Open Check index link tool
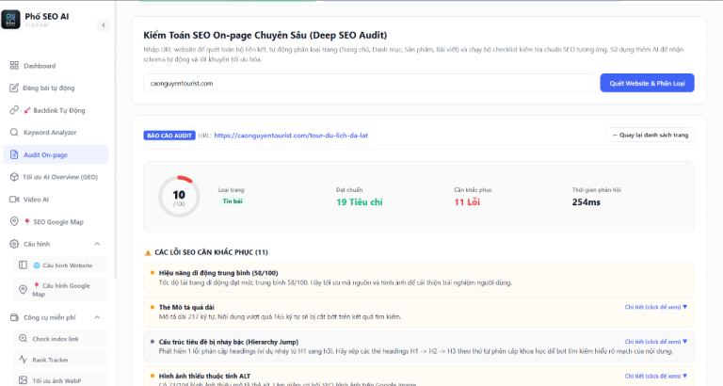723x386 pixels. tap(60, 339)
